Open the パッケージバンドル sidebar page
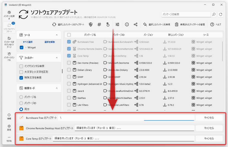Screen dimensions: 228x147 click(x=9, y=56)
